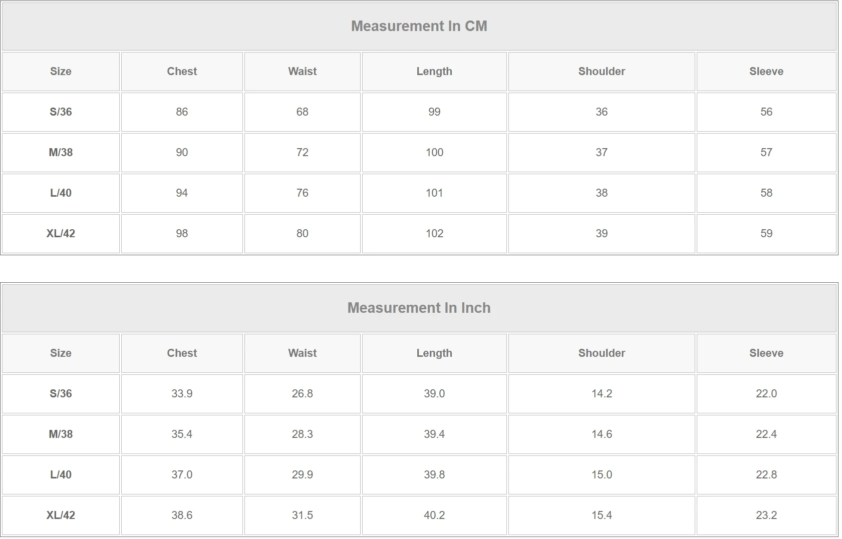
Task: Select the S/36 row label in the CM table
Action: (61, 112)
